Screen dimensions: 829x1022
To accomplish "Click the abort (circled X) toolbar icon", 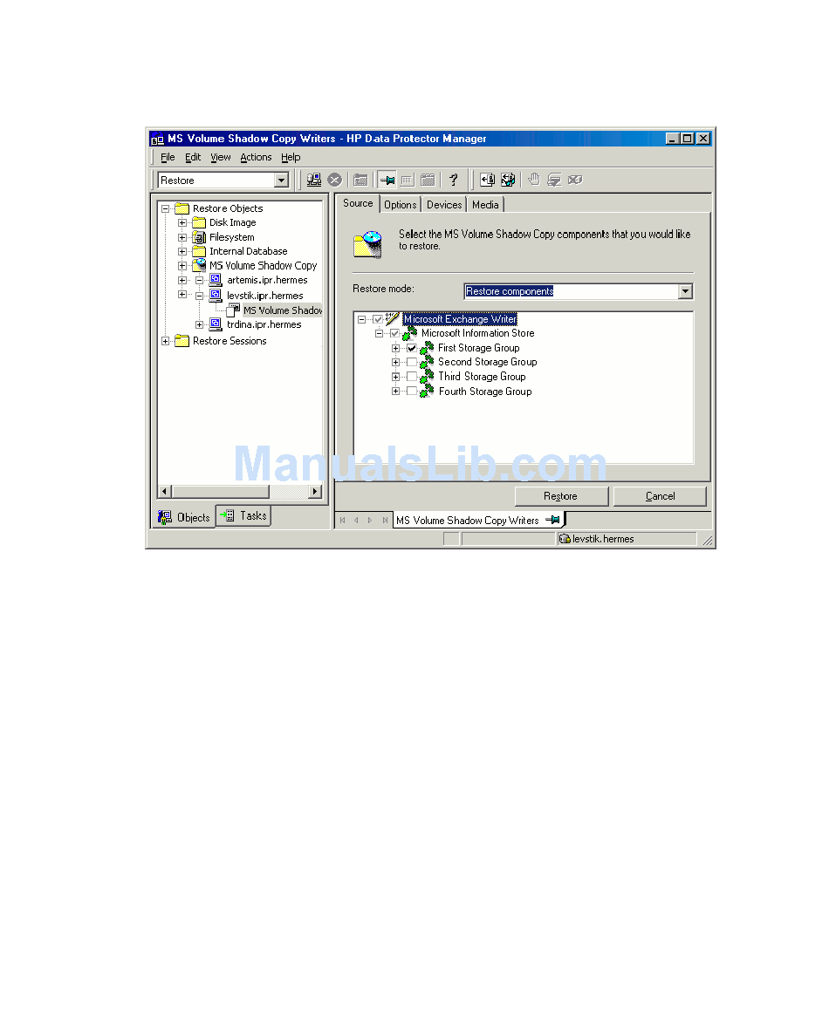I will pyautogui.click(x=334, y=180).
